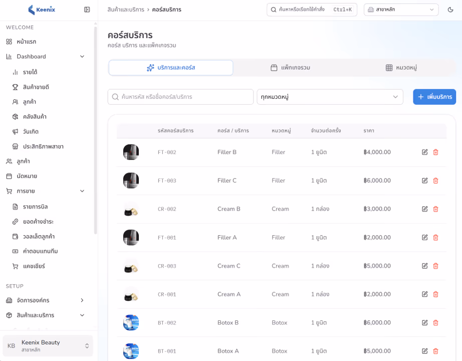Screen dimensions: 462x361
Task: Focus the course code or name search field
Action: (180, 97)
